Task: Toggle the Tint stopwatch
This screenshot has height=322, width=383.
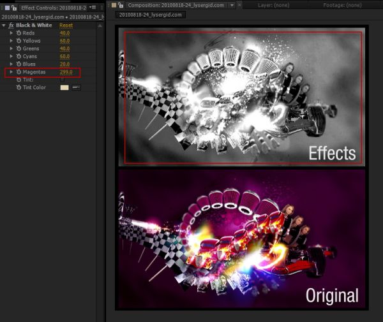Action: pos(19,80)
